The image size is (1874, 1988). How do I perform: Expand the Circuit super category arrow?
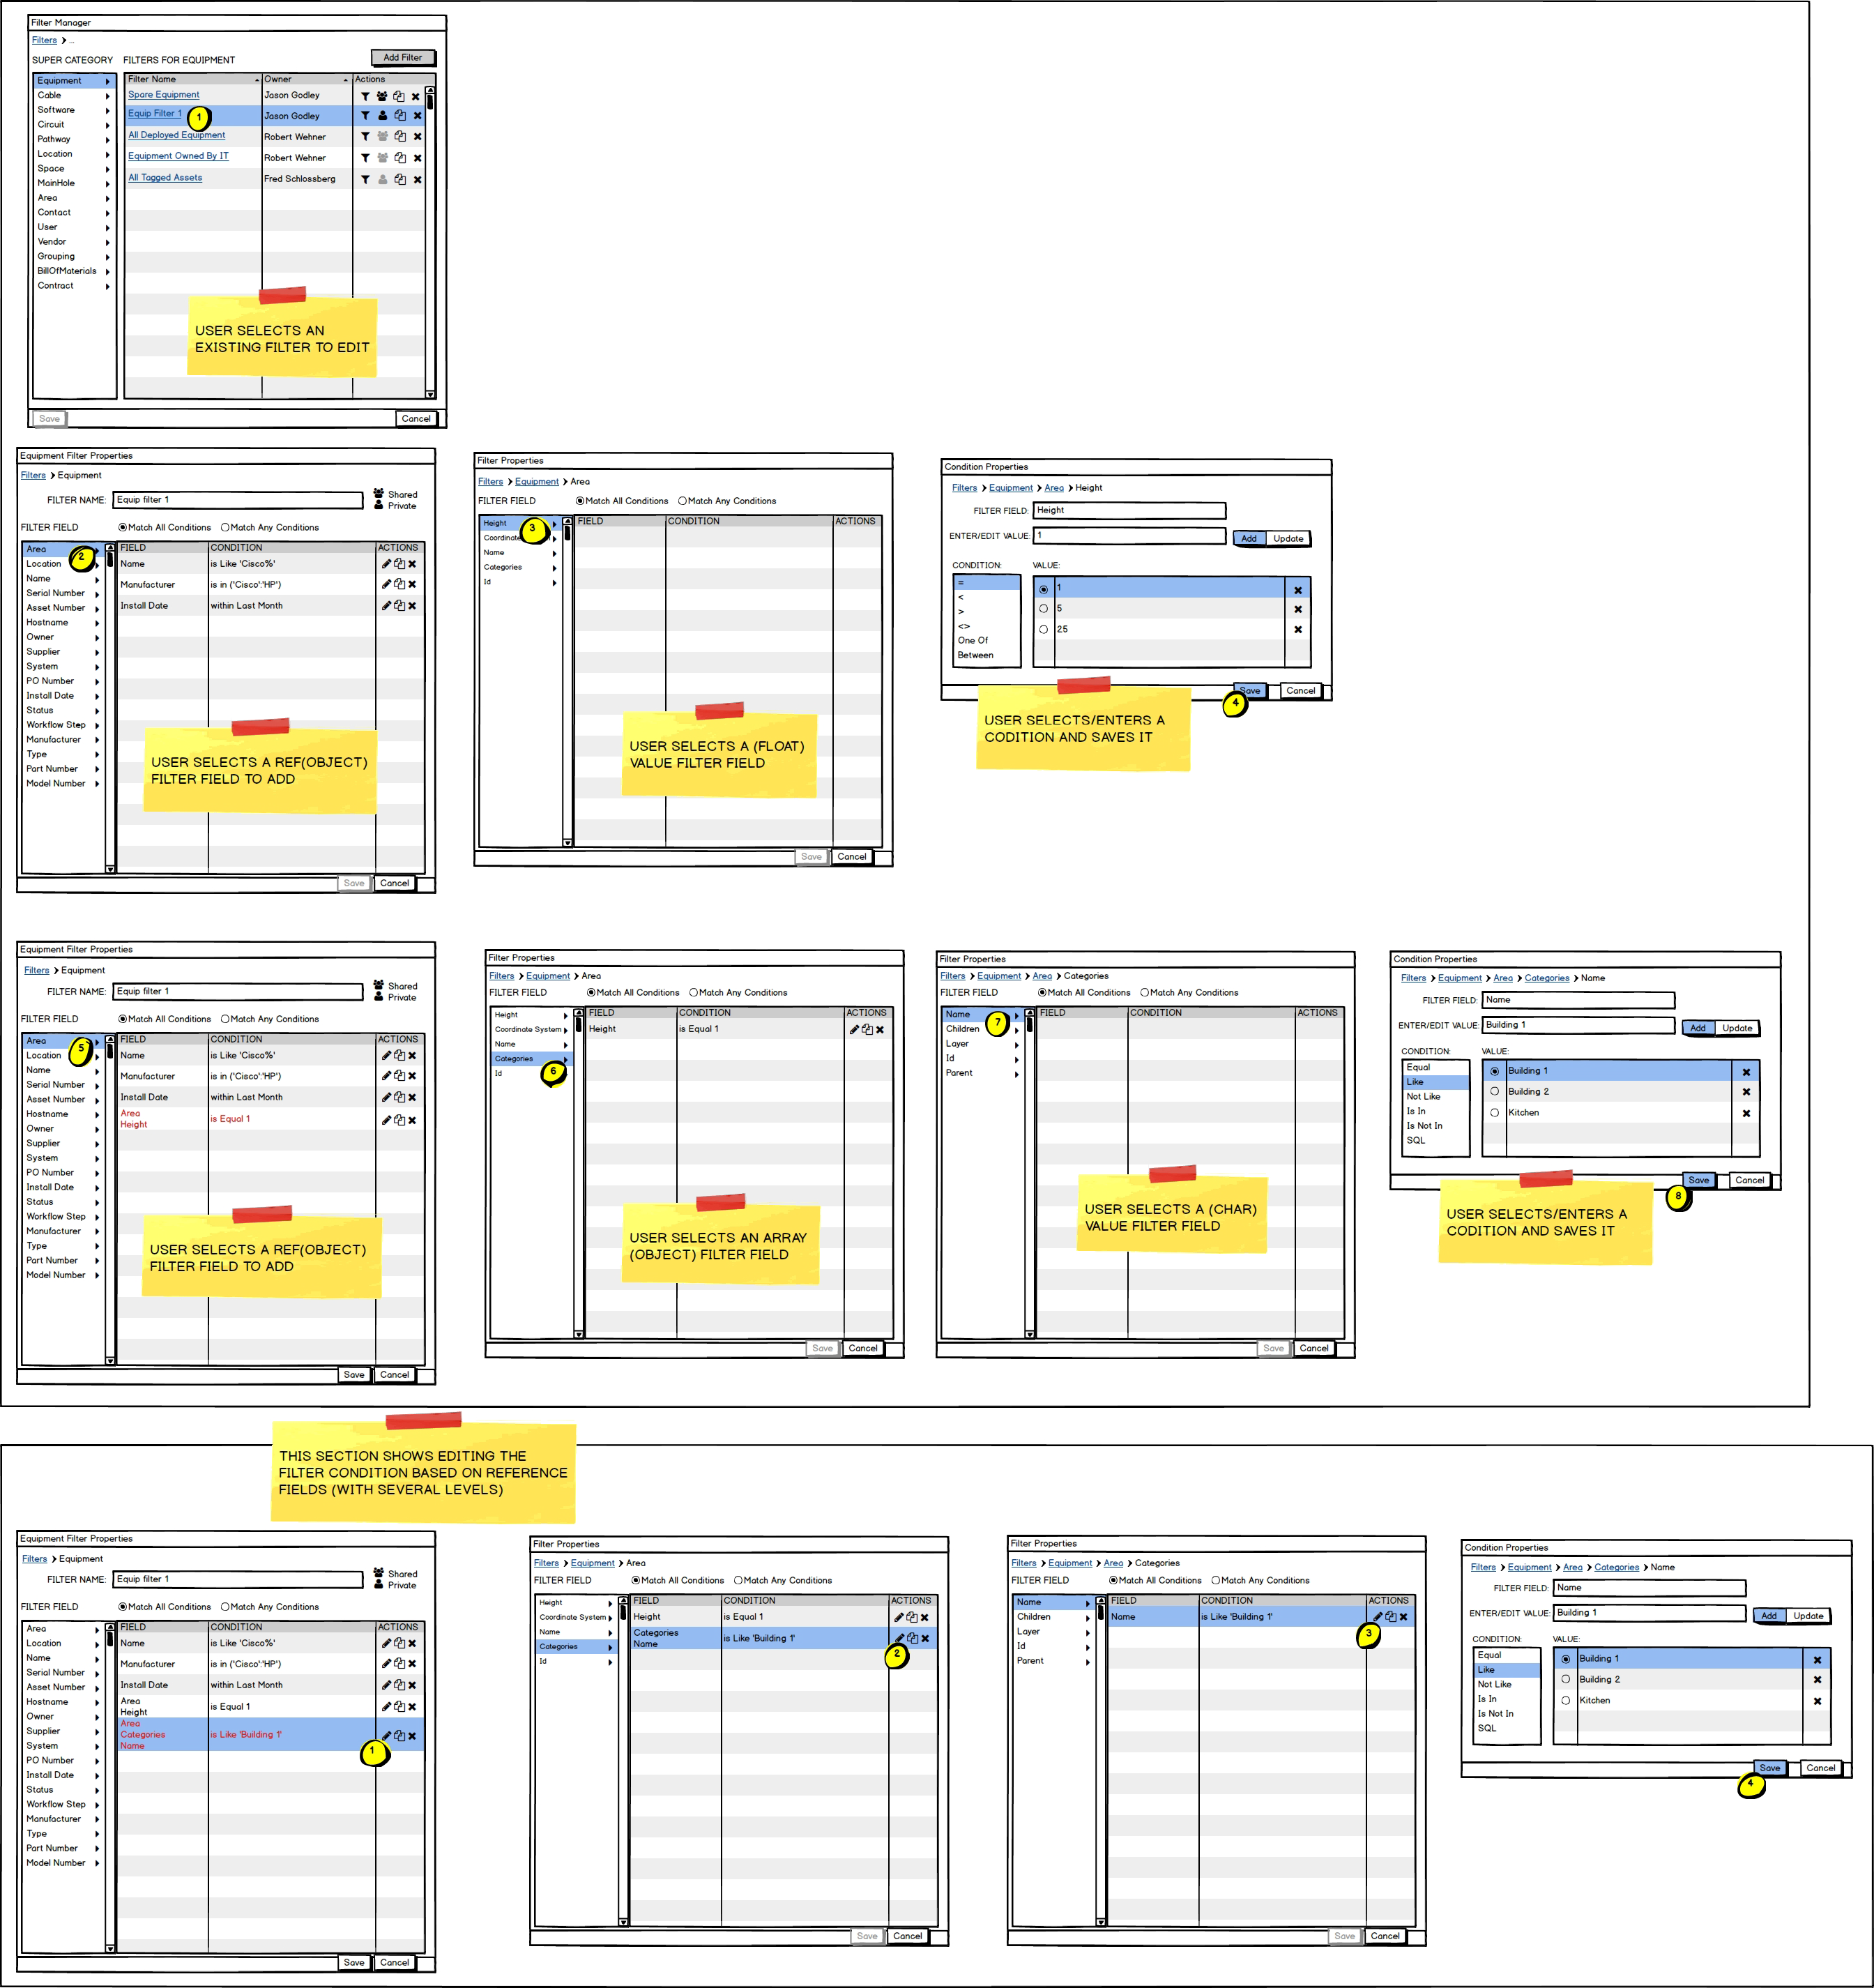point(107,125)
